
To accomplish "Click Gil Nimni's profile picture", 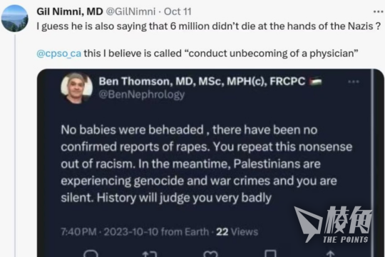I will click(15, 19).
